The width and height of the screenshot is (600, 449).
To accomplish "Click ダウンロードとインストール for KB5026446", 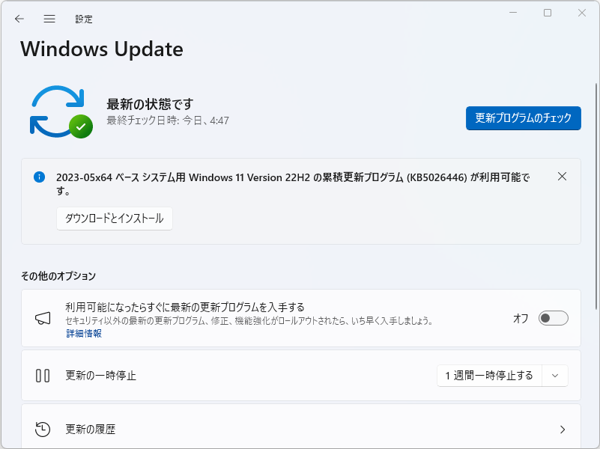I will click(114, 219).
